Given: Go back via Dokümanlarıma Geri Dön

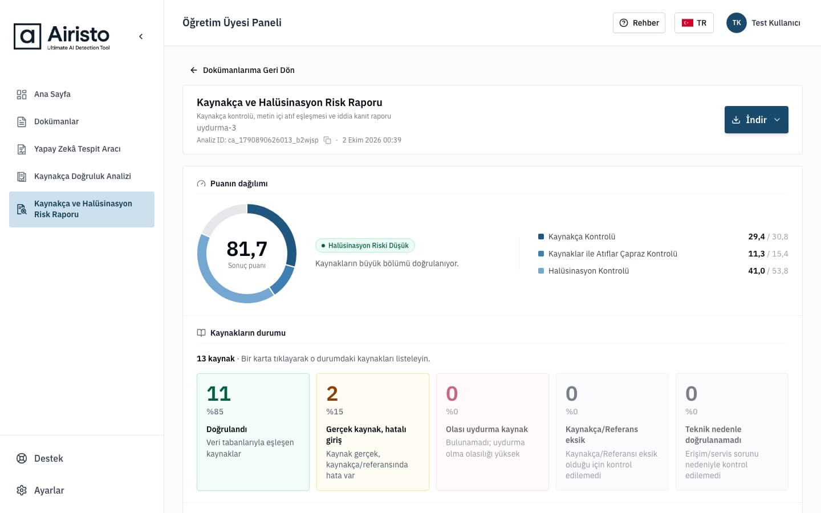Looking at the screenshot, I should 242,70.
